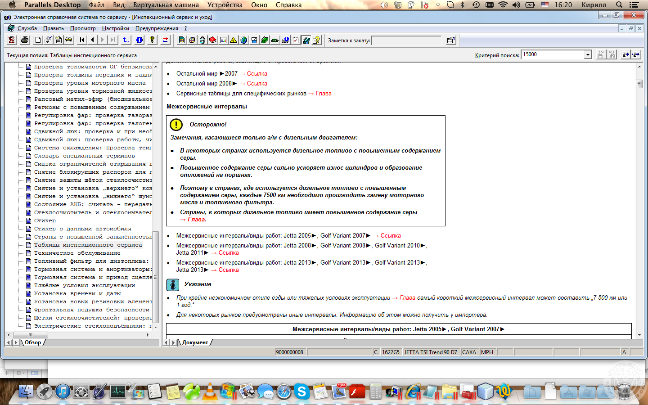The image size is (648, 405).
Task: Click the yellow question mark help icon
Action: click(152, 40)
